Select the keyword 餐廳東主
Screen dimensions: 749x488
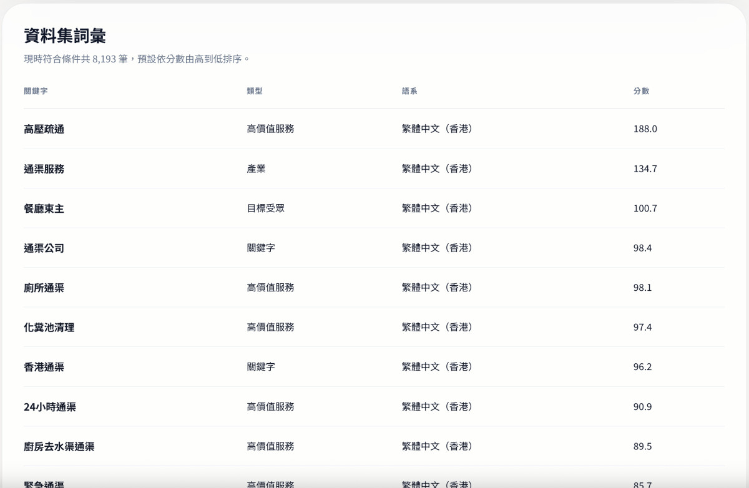tap(44, 208)
